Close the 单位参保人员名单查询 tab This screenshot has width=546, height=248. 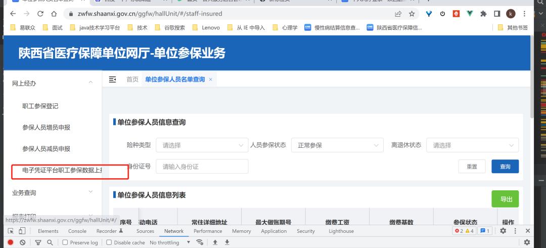210,79
